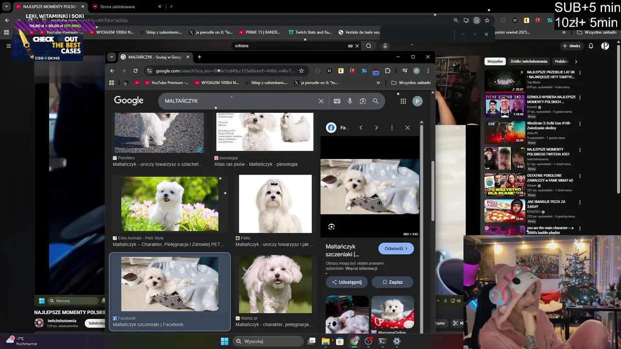Screen dimensions: 621x349
Task: Submit the search with magnifier icon
Action: tap(376, 101)
